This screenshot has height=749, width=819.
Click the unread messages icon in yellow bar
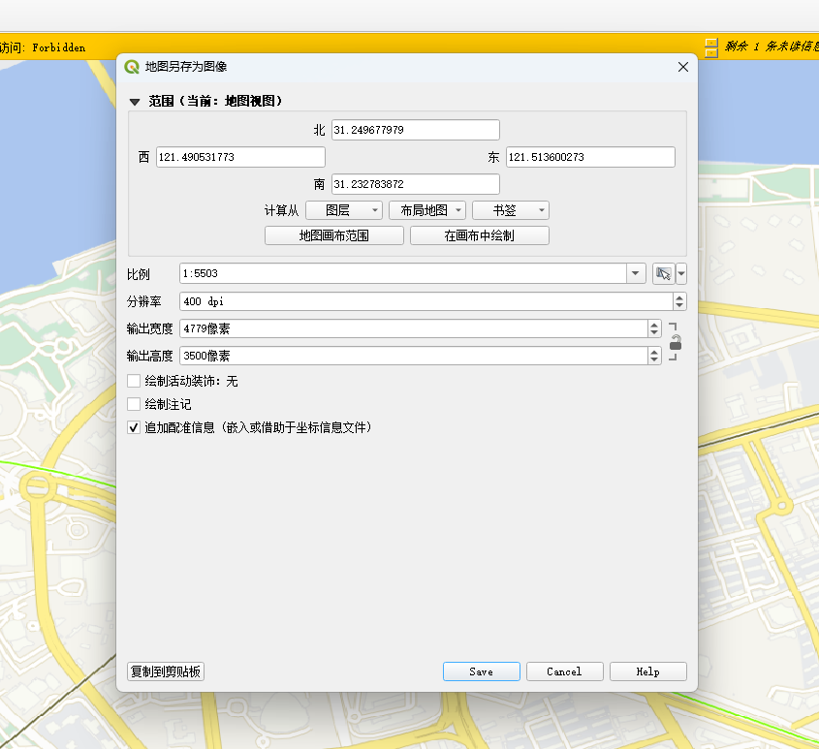(711, 47)
